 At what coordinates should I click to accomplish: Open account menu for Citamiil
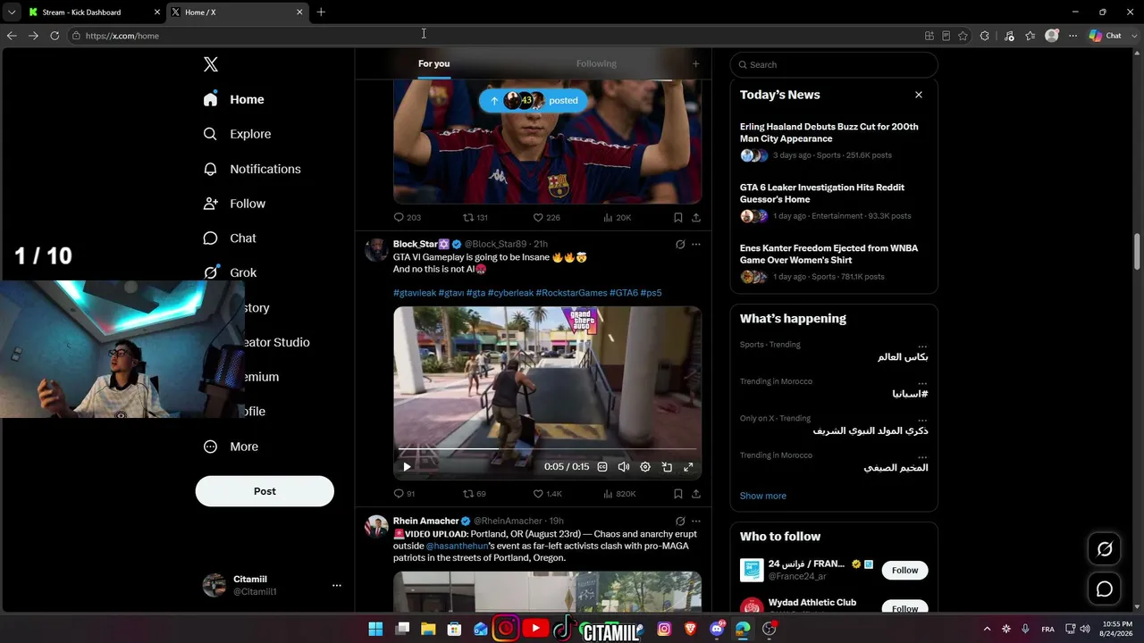coord(336,586)
